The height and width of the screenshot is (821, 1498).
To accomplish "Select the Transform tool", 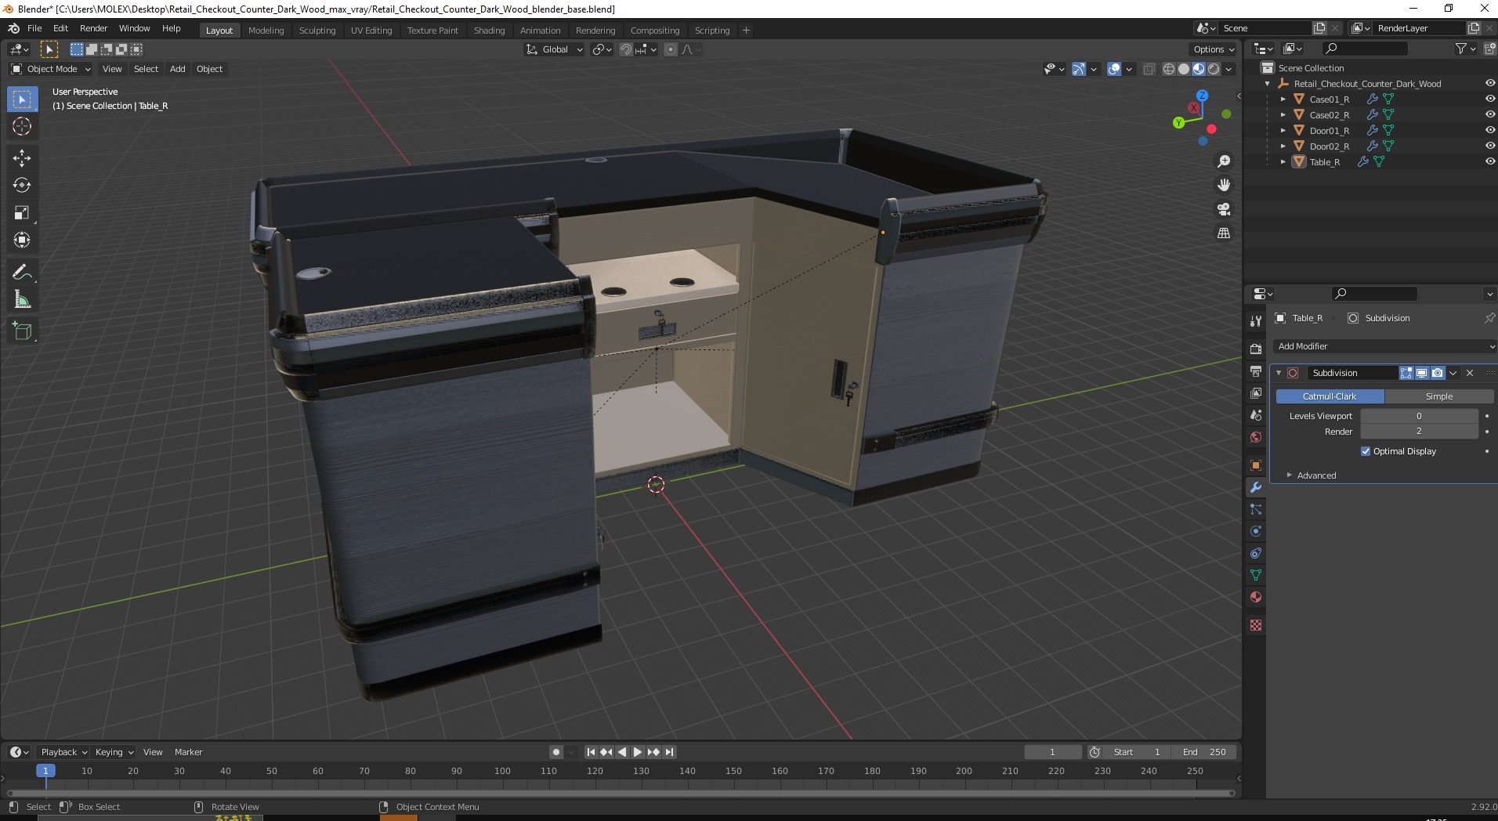I will [22, 241].
